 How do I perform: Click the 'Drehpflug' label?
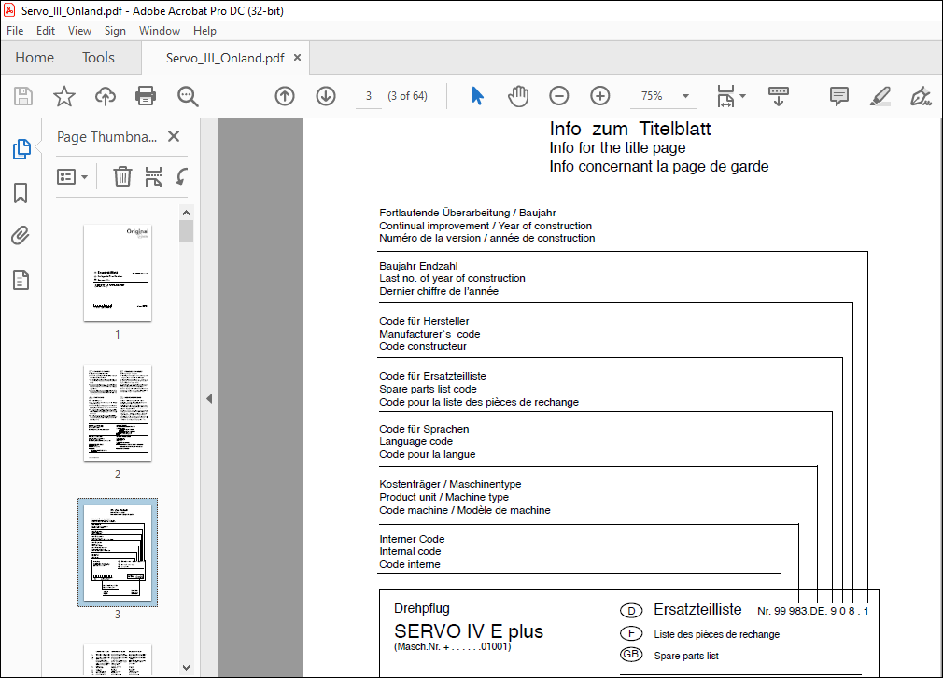pos(422,608)
